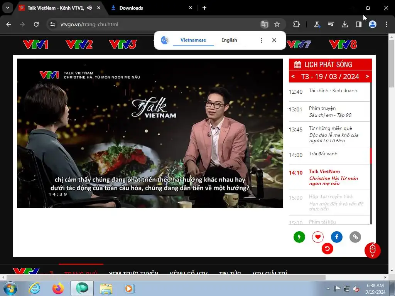The image size is (395, 296).
Task: Open the VTV8 channel logo
Action: (343, 44)
